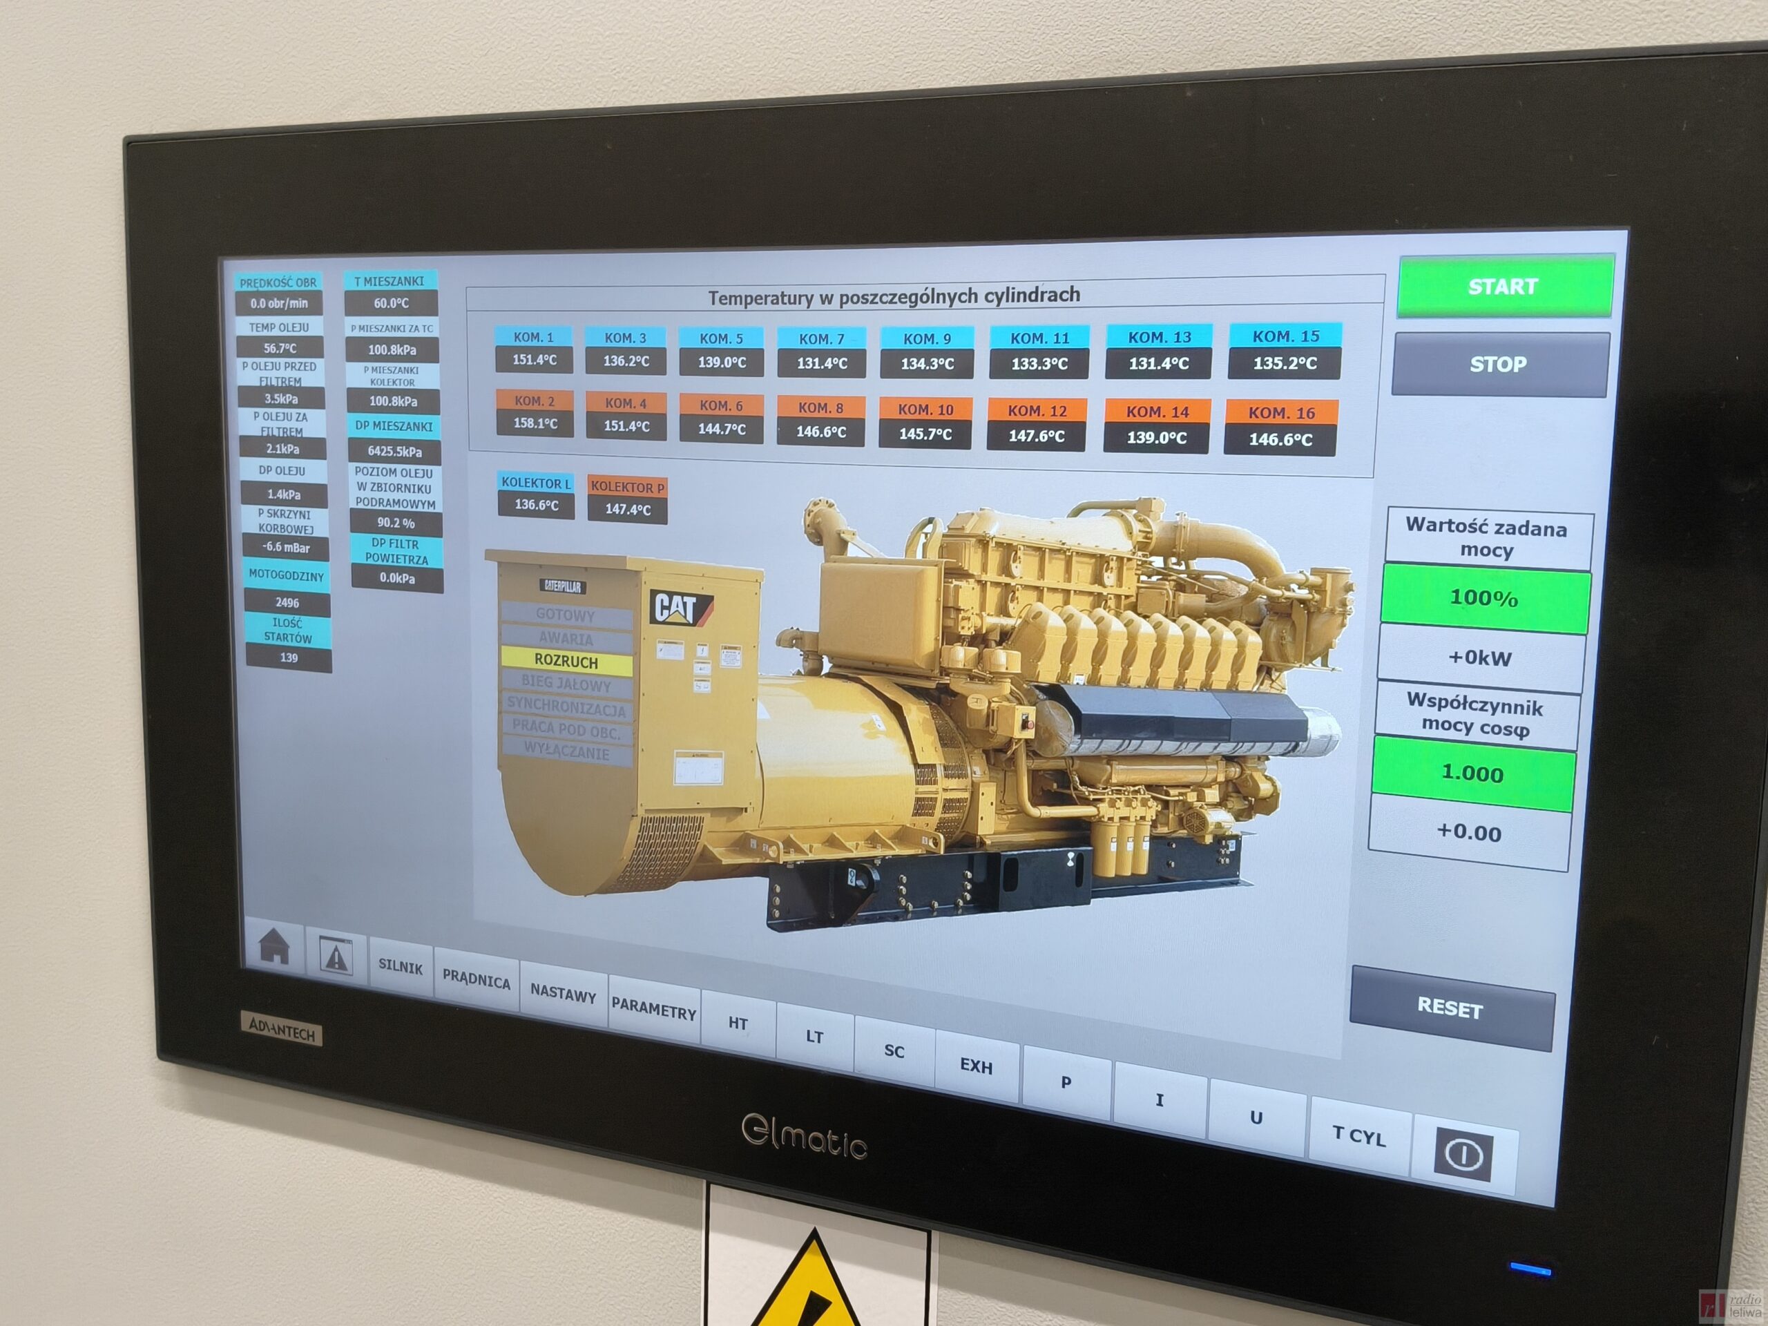1768x1326 pixels.
Task: Open the SILNIK tab
Action: [x=401, y=967]
